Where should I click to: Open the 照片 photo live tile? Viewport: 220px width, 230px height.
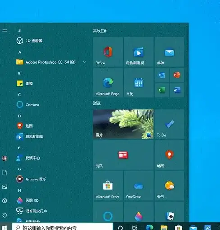[x=123, y=124]
